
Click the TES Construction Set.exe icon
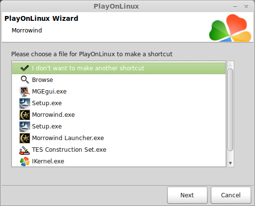pos(25,150)
